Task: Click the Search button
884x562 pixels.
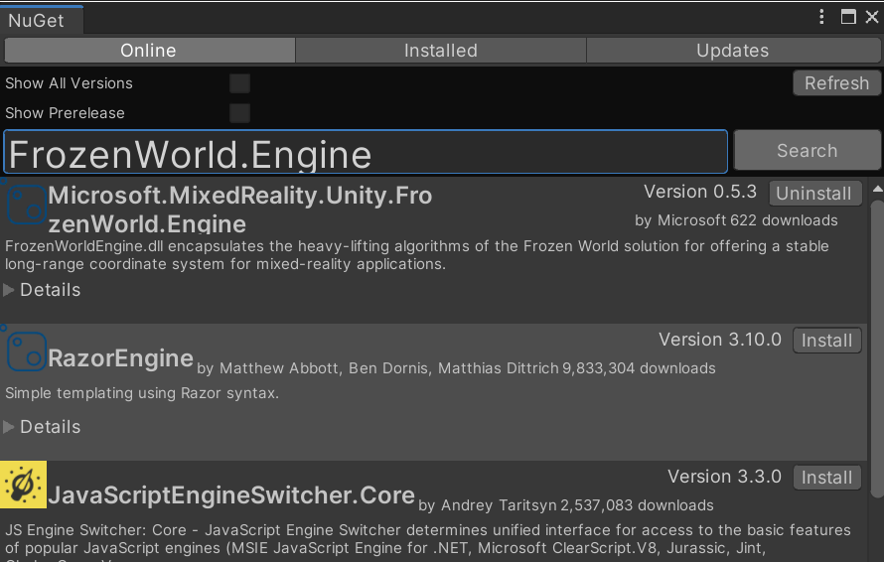Action: [x=808, y=151]
